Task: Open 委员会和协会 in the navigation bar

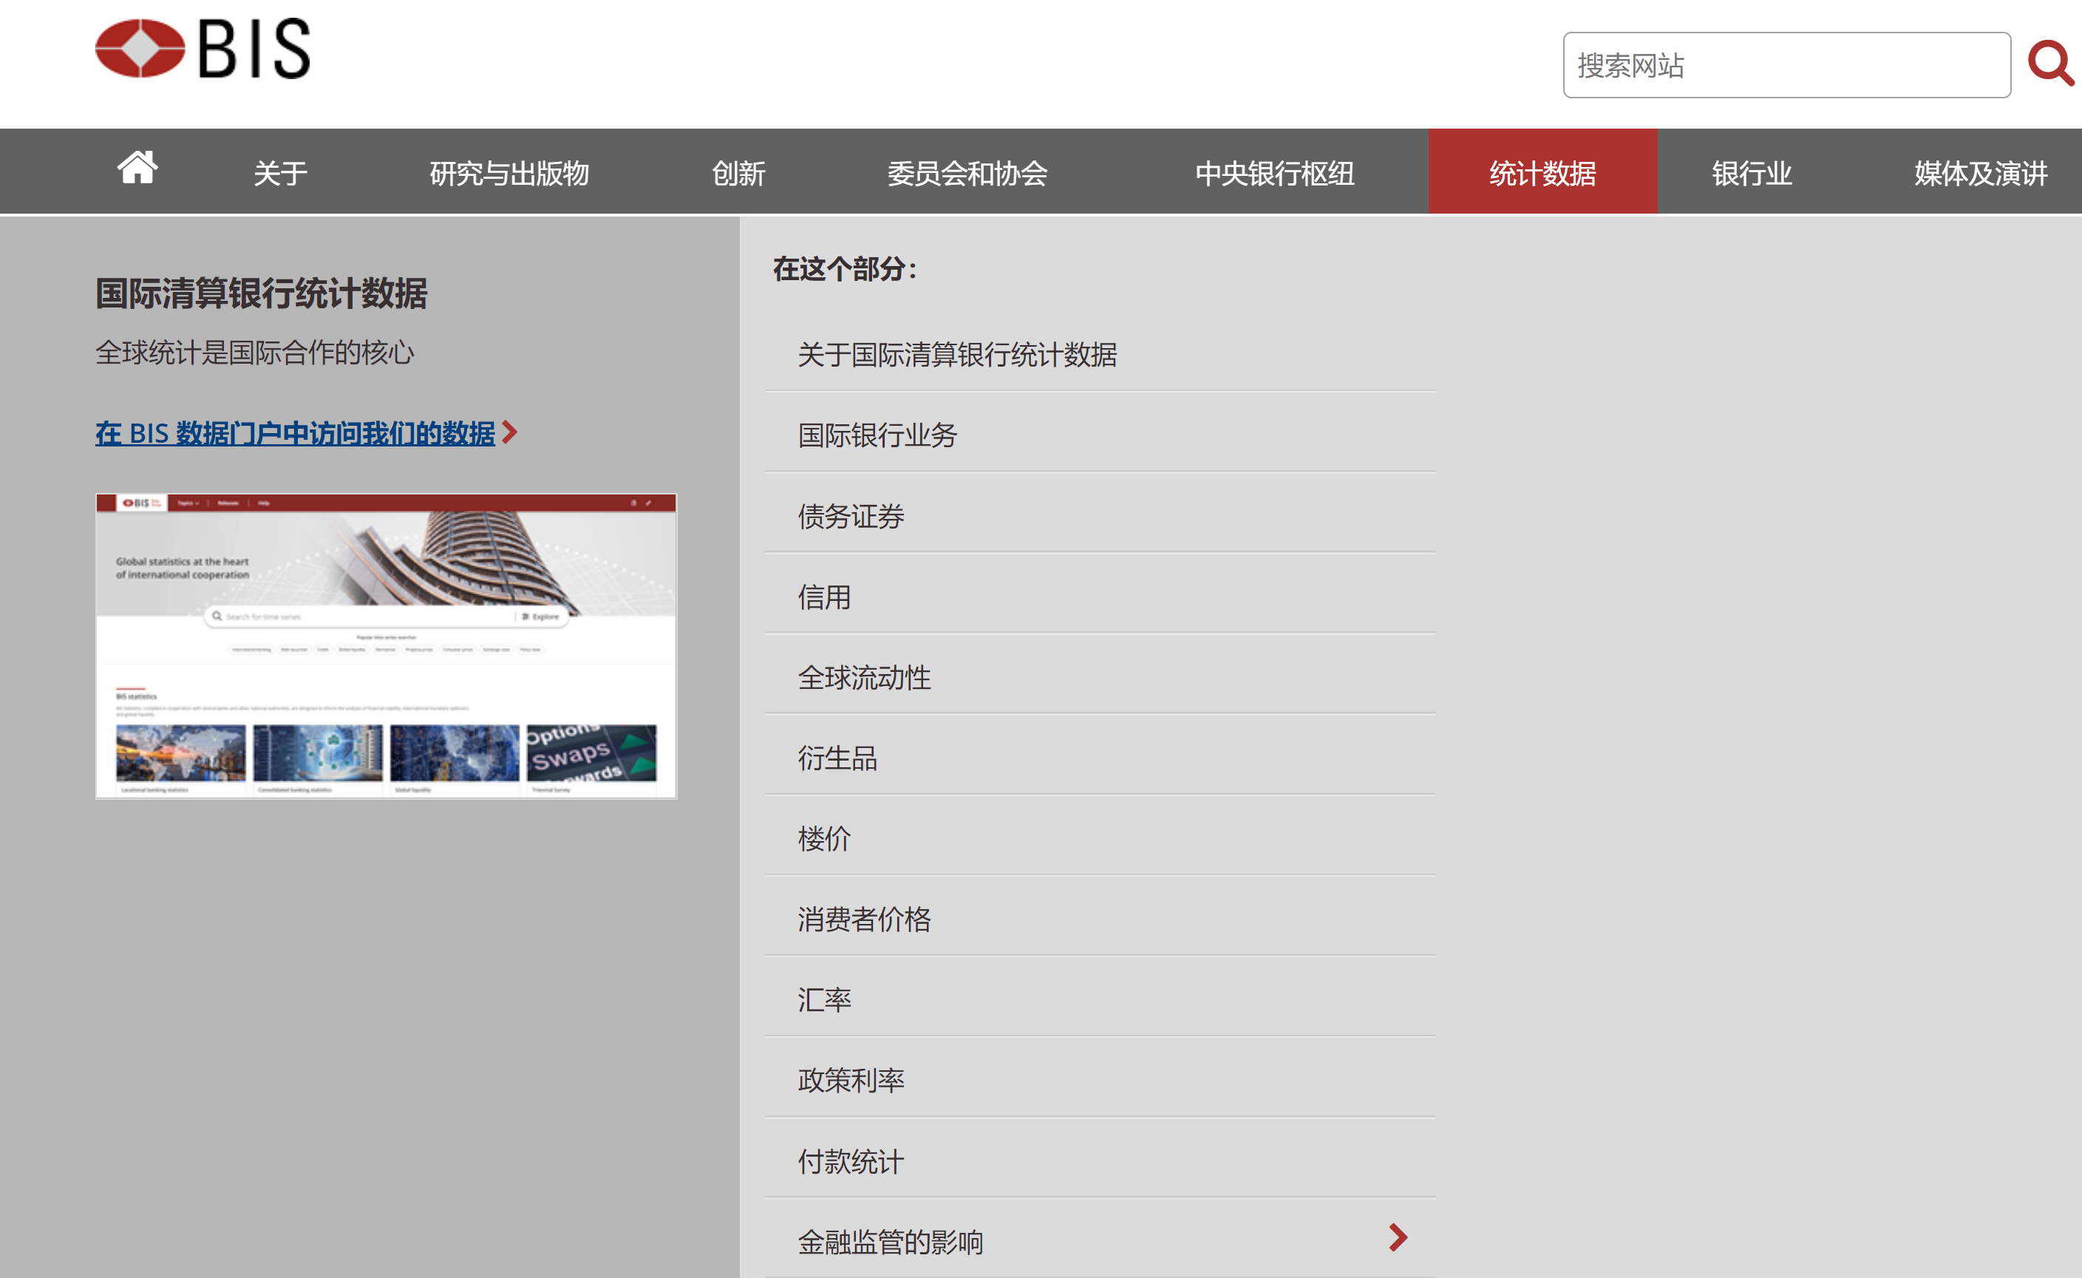Action: point(967,173)
